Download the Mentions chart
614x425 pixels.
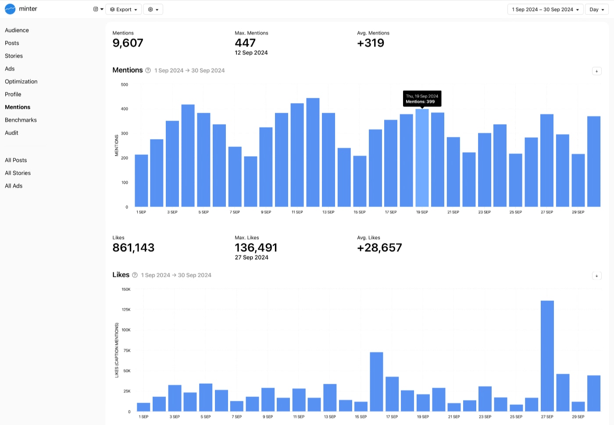pyautogui.click(x=596, y=71)
